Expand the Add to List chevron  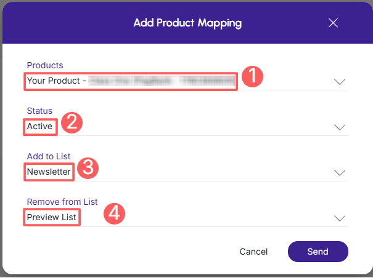(x=340, y=173)
